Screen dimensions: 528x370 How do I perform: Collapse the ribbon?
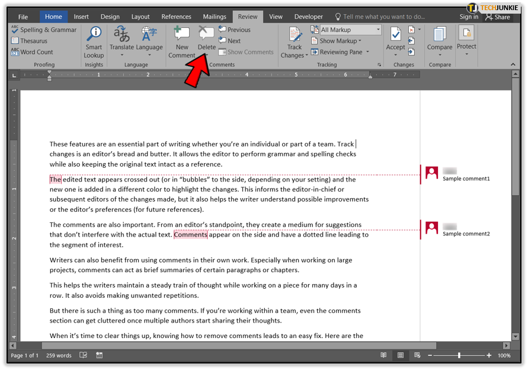pyautogui.click(x=513, y=65)
